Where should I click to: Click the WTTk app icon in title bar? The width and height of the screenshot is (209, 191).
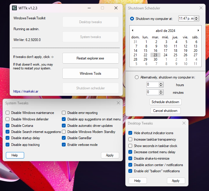[14, 8]
